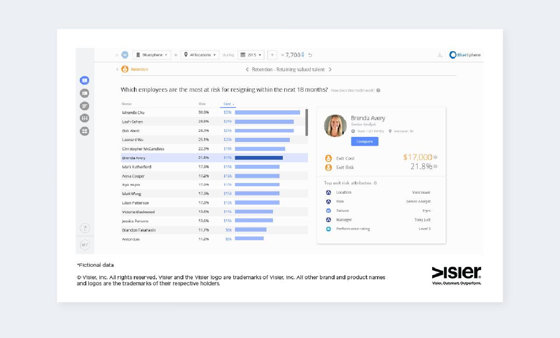Click the Tenure attribute icon

328,210
